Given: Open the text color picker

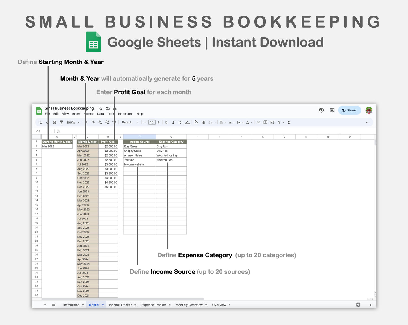Looking at the screenshot, I should click(x=187, y=122).
